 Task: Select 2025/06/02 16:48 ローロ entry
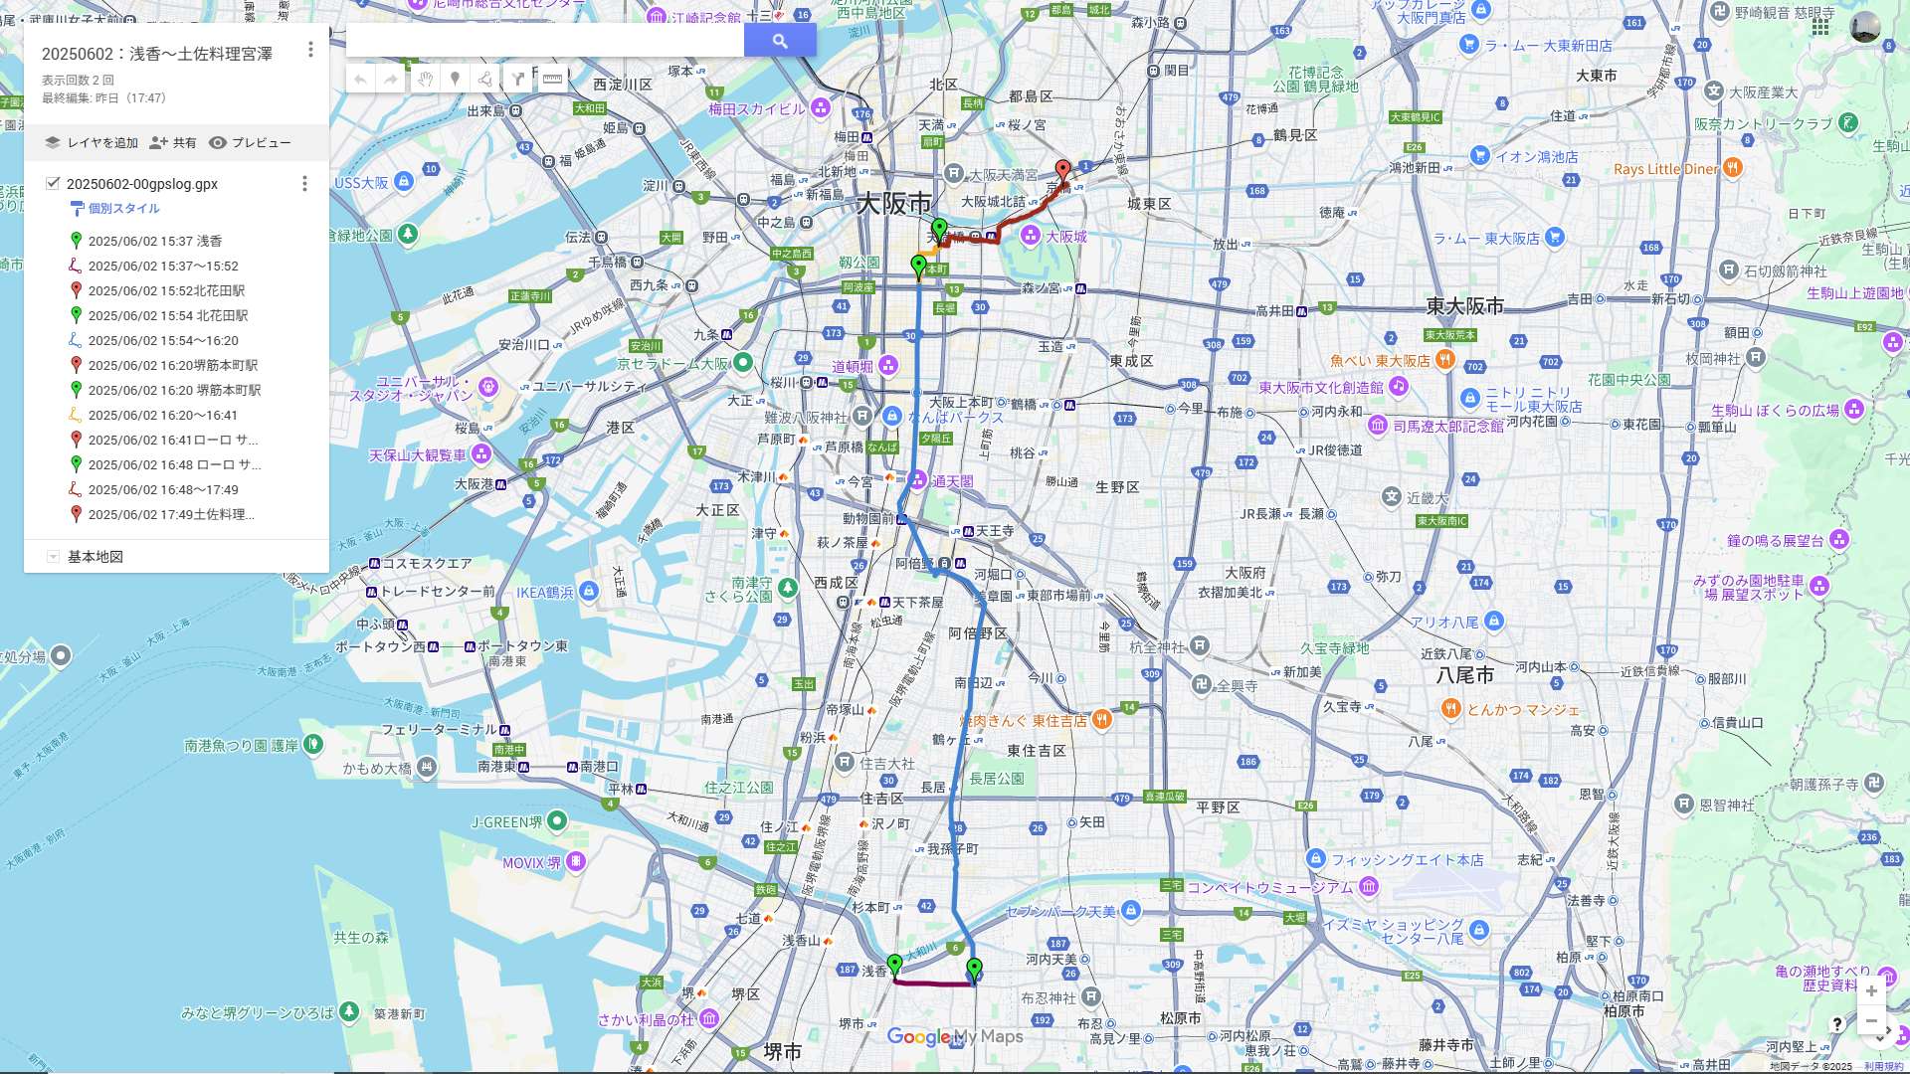coord(176,464)
